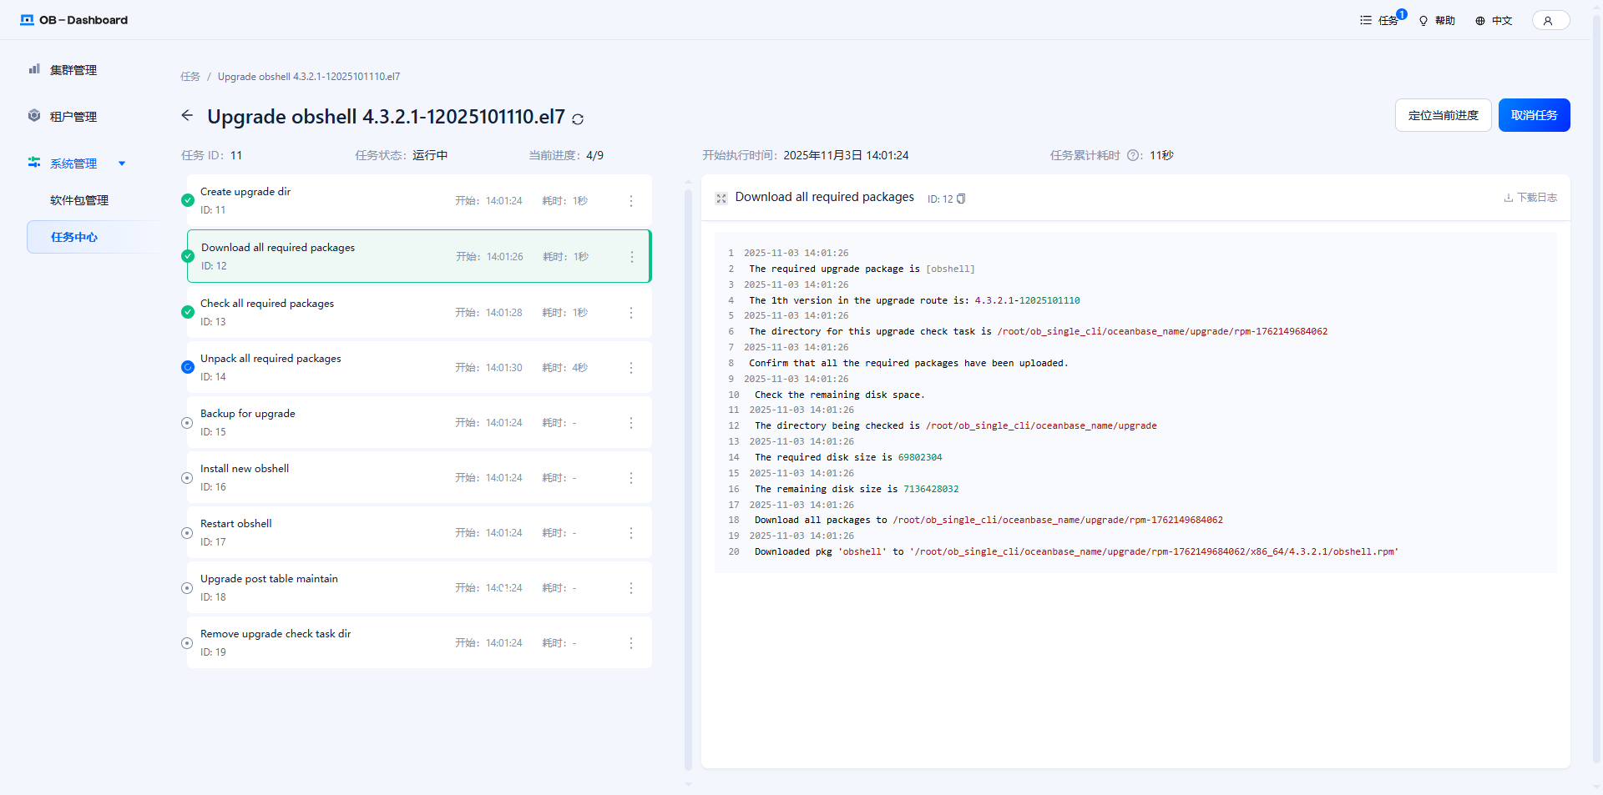This screenshot has width=1603, height=795.
Task: Click the OB-Dashboard logo
Action: pos(74,20)
